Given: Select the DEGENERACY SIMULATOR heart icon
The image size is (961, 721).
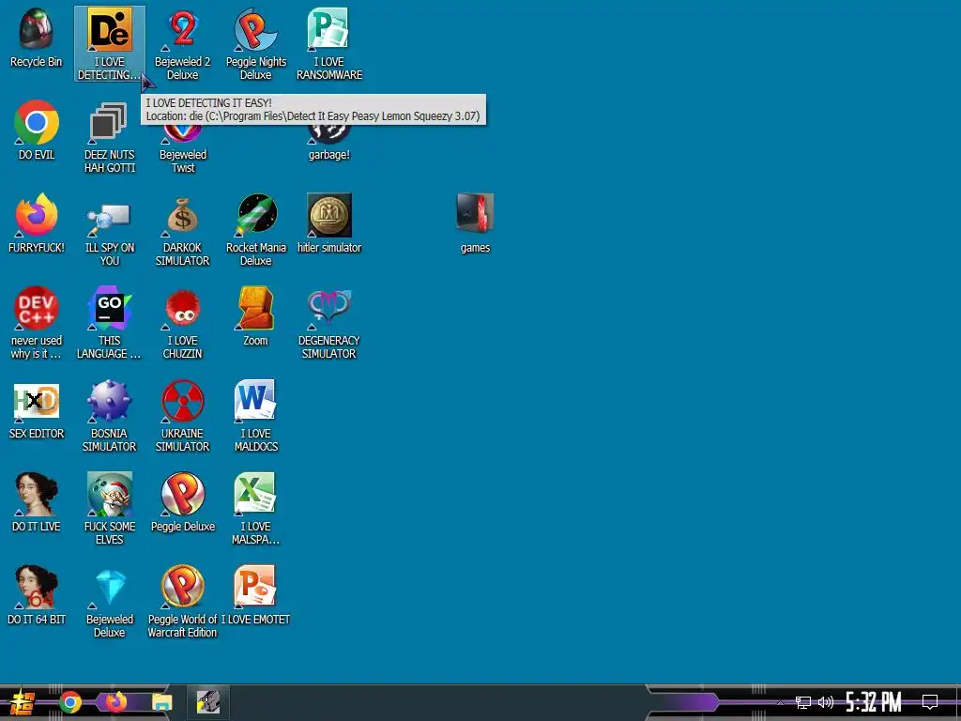Looking at the screenshot, I should pyautogui.click(x=329, y=308).
